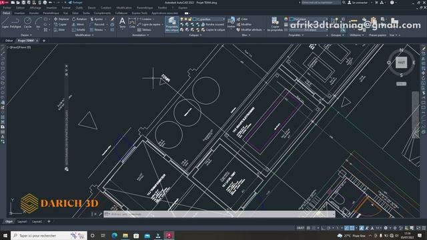Expand the Calques panel
The image size is (427, 240).
(195, 35)
